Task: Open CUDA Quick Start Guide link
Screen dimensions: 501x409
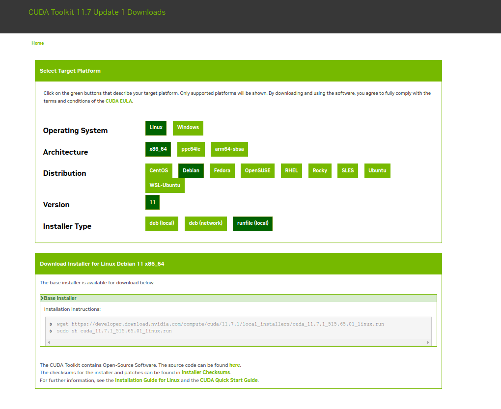Action: click(x=229, y=381)
